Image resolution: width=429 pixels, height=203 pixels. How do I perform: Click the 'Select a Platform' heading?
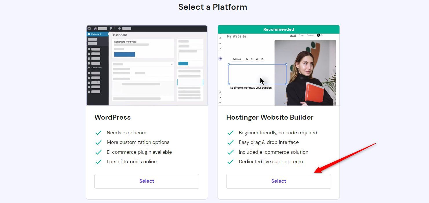tap(213, 7)
